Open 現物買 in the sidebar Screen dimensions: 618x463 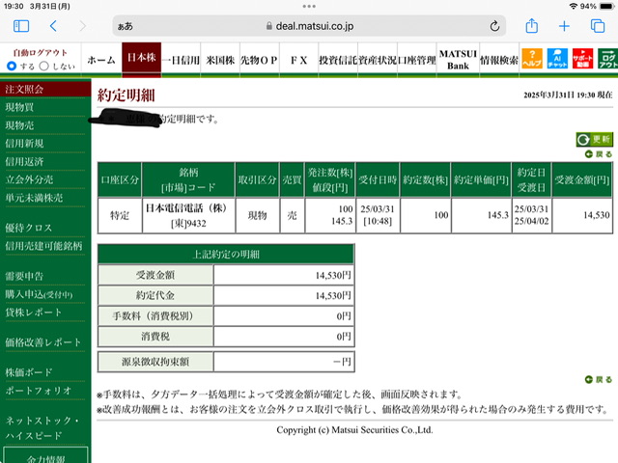pyautogui.click(x=19, y=107)
